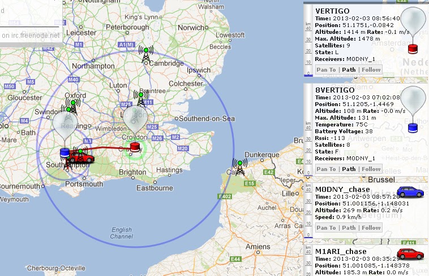
Task: Click the VERTIGO position 51.1751,-0.0842
Action: pyautogui.click(x=368, y=25)
